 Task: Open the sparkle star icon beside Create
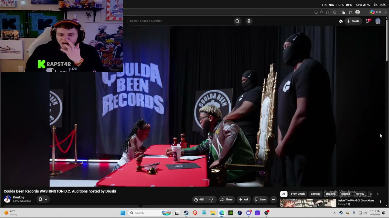coord(341,21)
